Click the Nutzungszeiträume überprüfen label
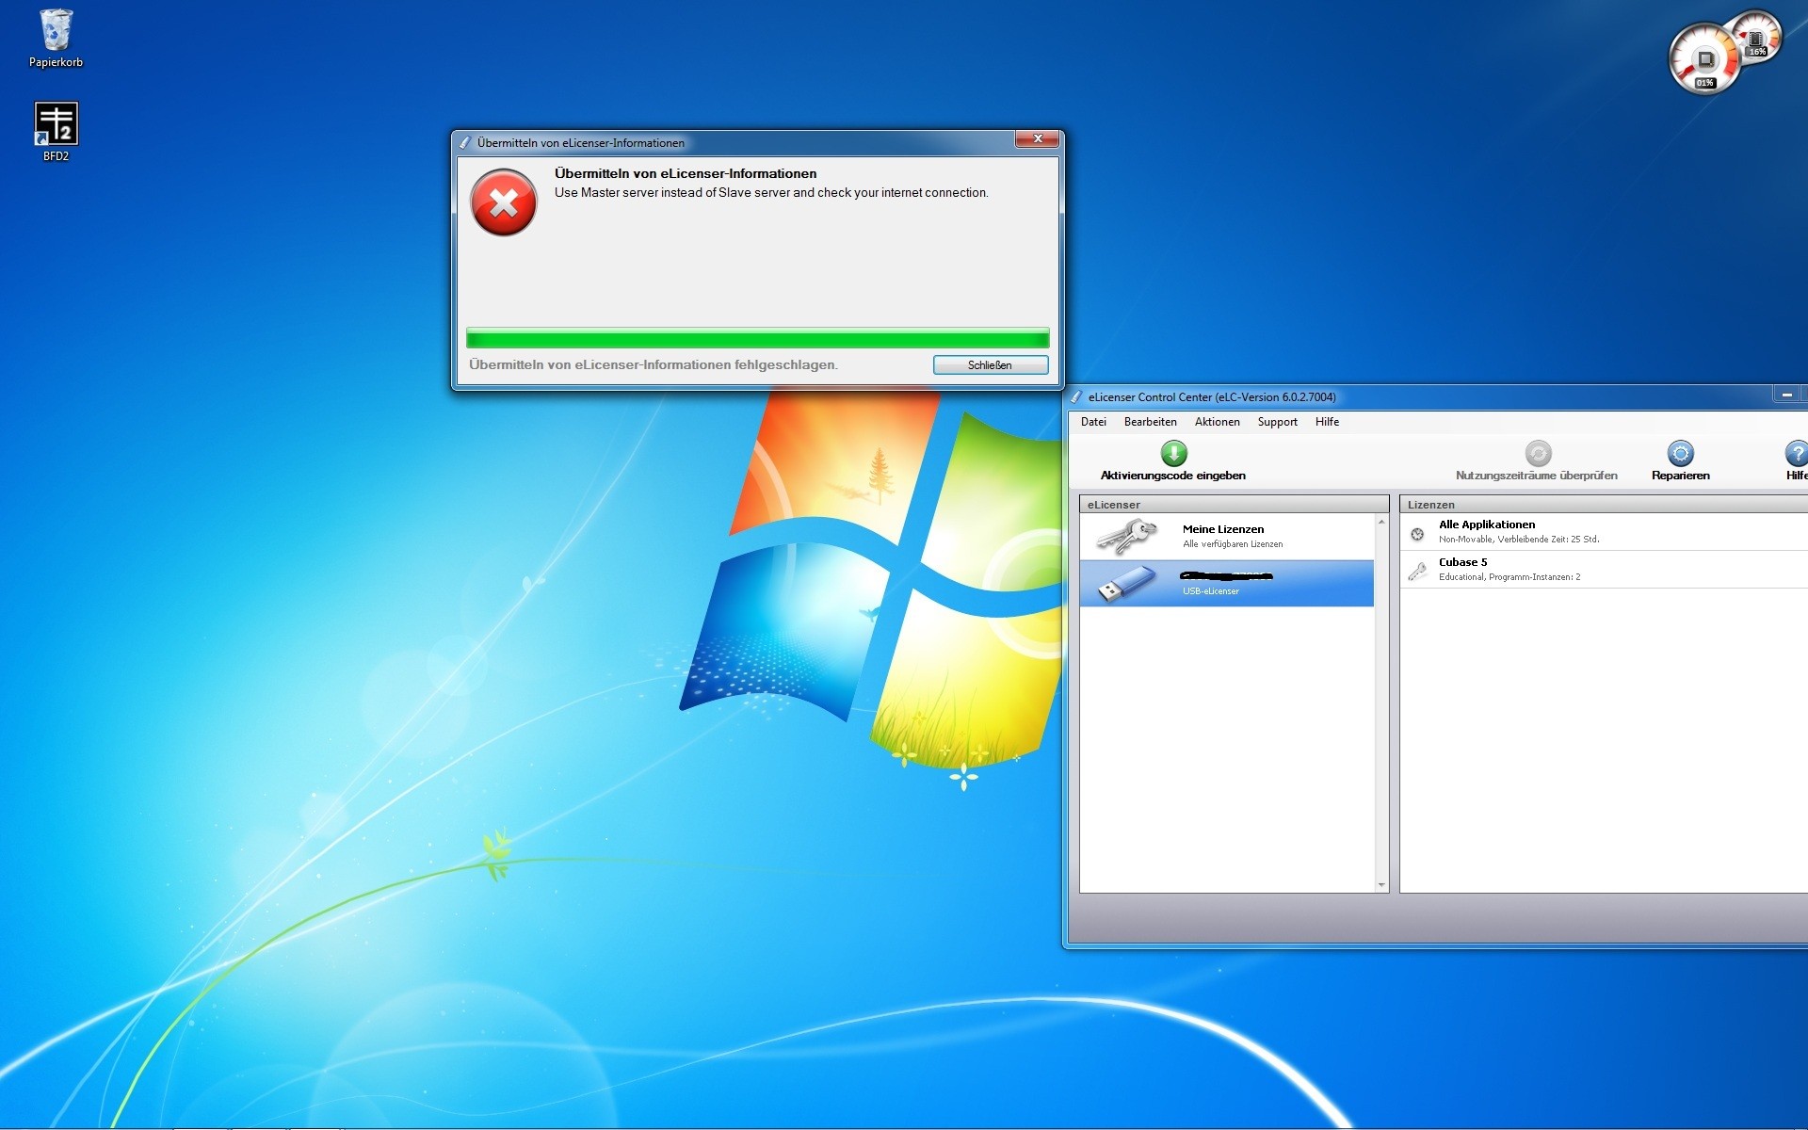The height and width of the screenshot is (1130, 1808). coord(1536,476)
